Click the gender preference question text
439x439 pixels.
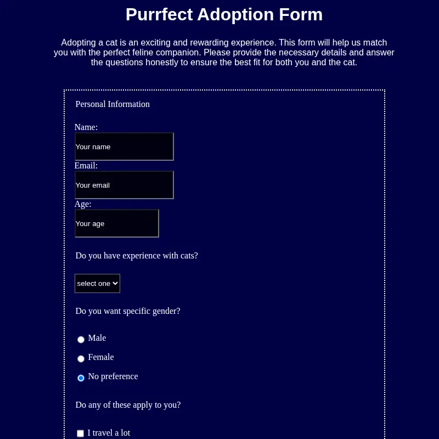(128, 311)
